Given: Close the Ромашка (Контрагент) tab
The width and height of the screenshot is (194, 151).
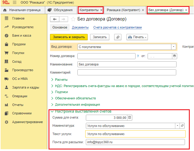Looking at the screenshot, I should [143, 10].
